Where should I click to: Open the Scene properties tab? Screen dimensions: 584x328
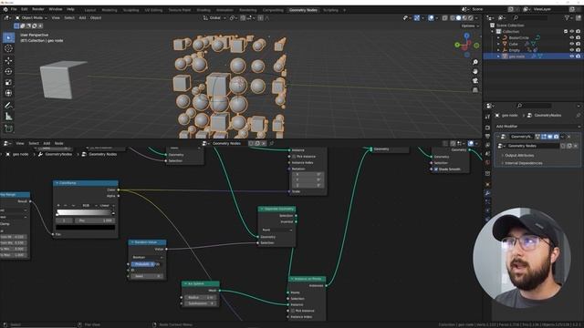tap(487, 154)
